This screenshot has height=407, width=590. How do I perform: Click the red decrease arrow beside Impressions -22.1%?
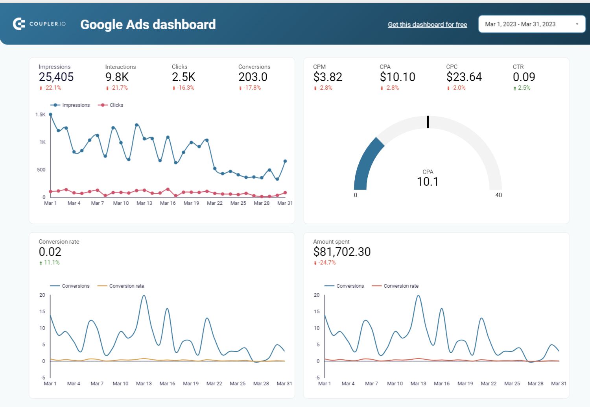pos(41,88)
